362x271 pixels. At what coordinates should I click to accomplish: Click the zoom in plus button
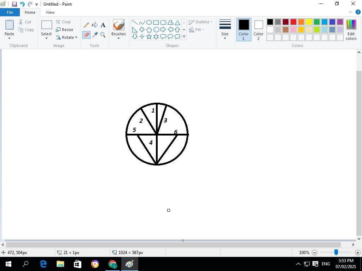pos(358,253)
